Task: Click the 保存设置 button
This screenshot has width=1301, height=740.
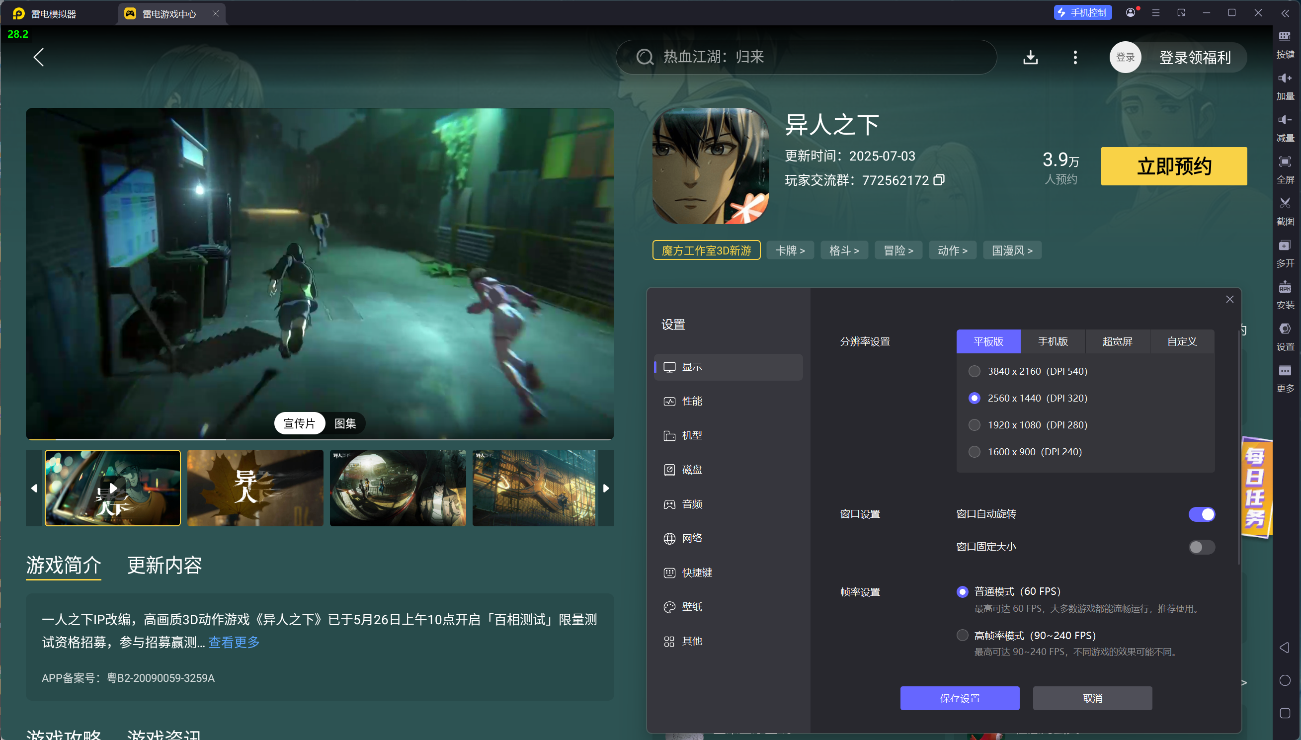Action: point(960,698)
